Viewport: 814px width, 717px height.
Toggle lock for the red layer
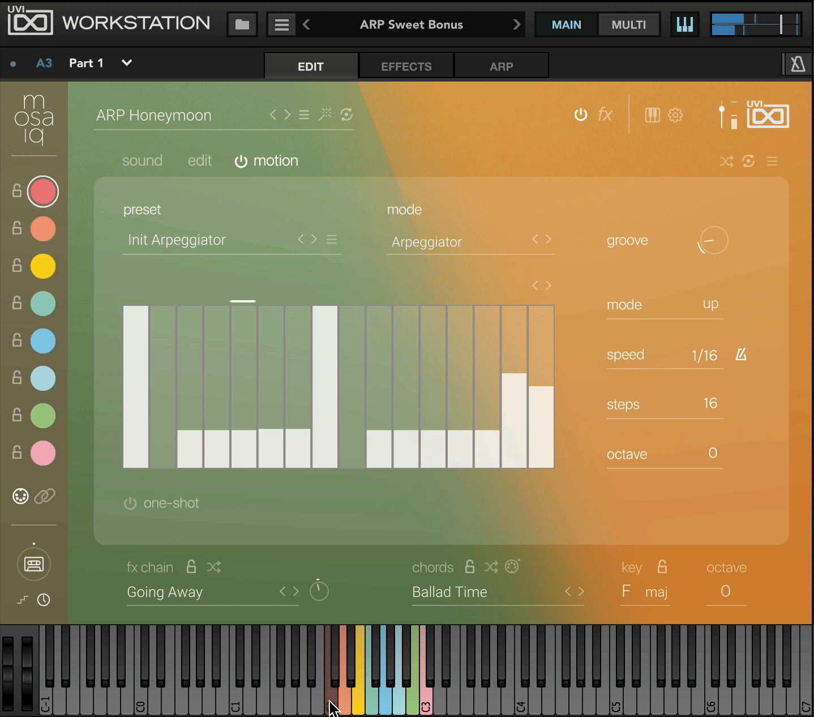17,191
